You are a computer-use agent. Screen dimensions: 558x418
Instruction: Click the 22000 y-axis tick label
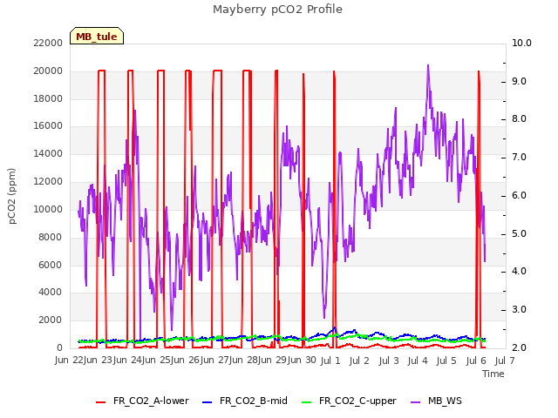tap(48, 43)
